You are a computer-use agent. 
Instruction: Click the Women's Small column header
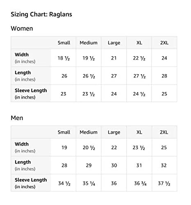pos(64,43)
